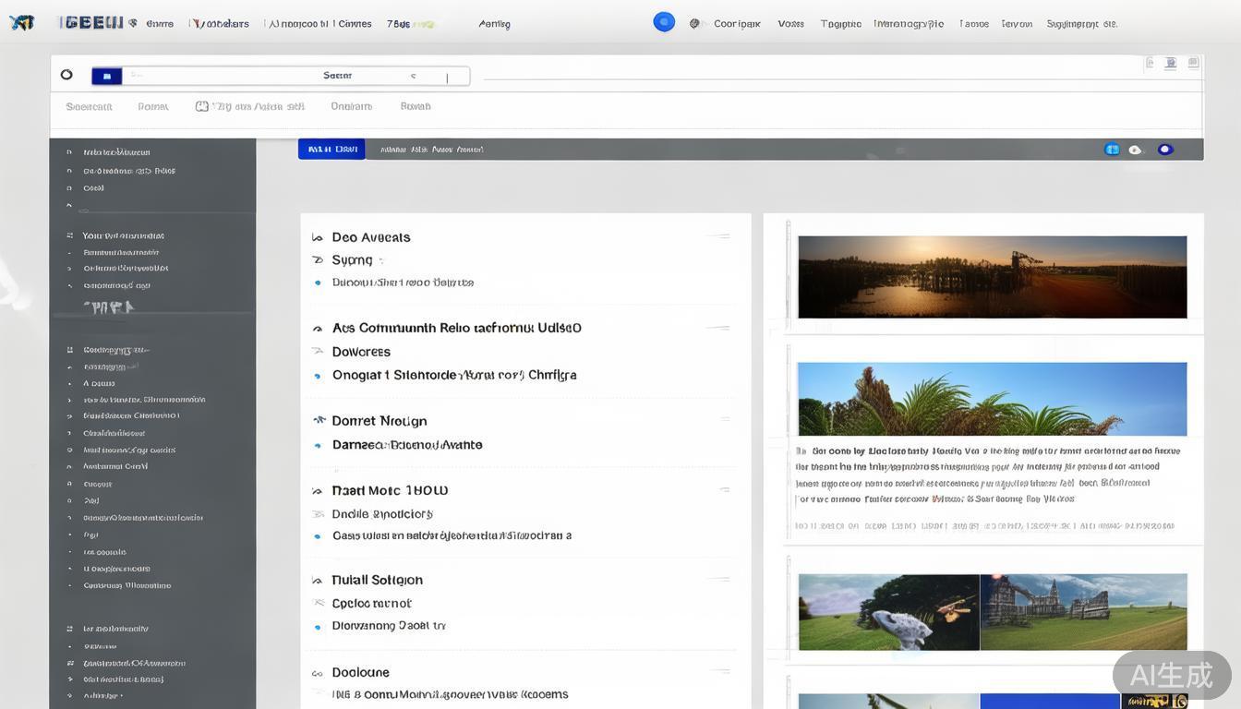The height and width of the screenshot is (709, 1241).
Task: Collapse the 'Nuiall Sottgion' section chevron
Action: pyautogui.click(x=318, y=581)
